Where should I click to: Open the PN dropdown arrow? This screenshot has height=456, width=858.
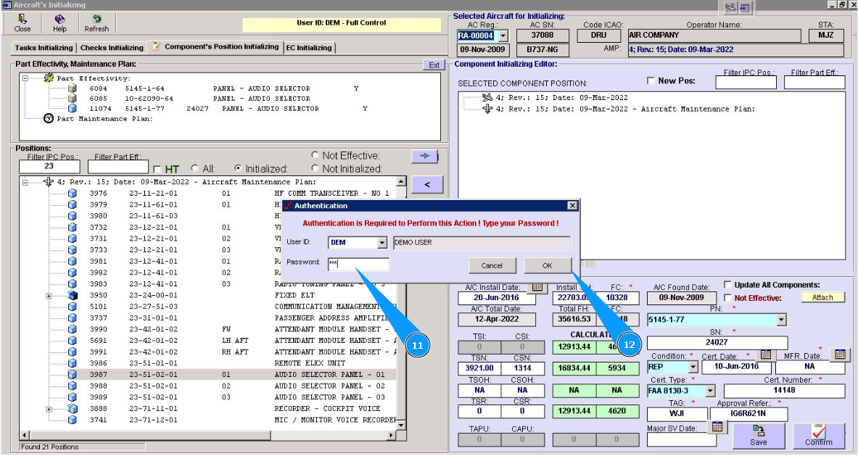(781, 320)
